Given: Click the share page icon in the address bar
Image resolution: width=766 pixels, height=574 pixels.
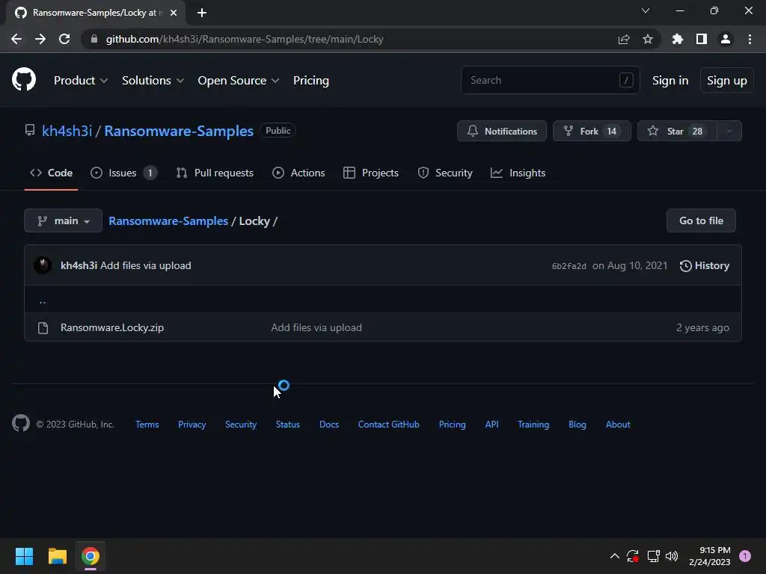Looking at the screenshot, I should pos(623,39).
